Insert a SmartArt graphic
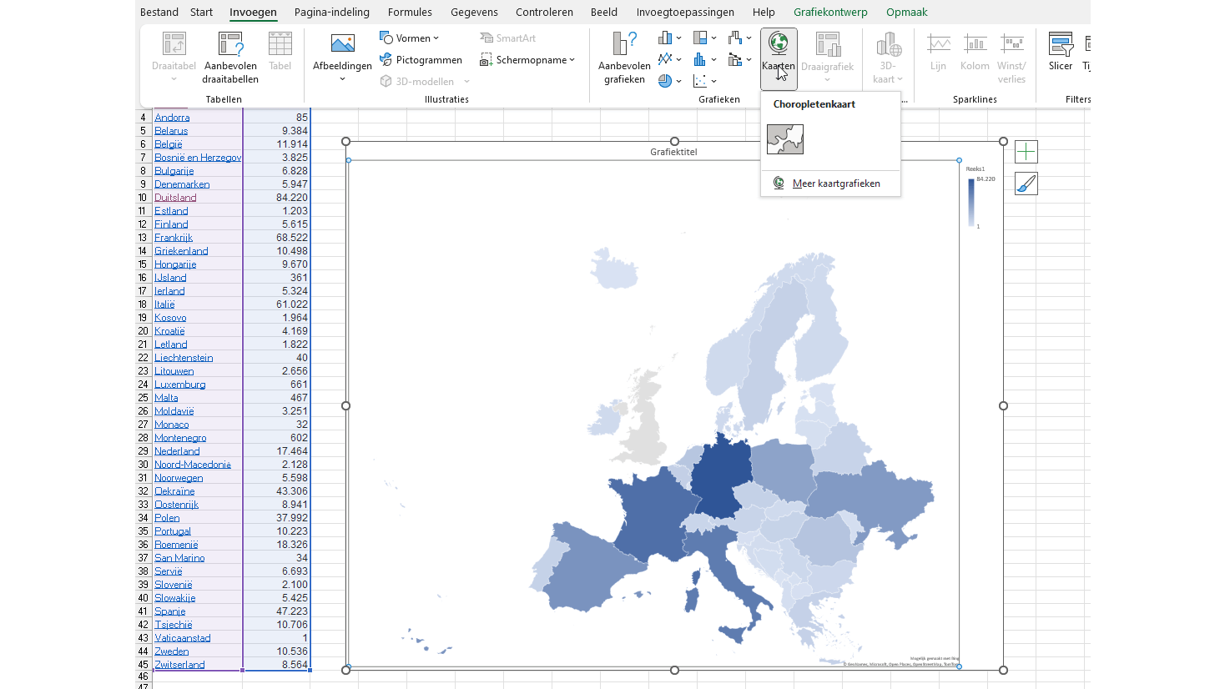 coord(507,38)
